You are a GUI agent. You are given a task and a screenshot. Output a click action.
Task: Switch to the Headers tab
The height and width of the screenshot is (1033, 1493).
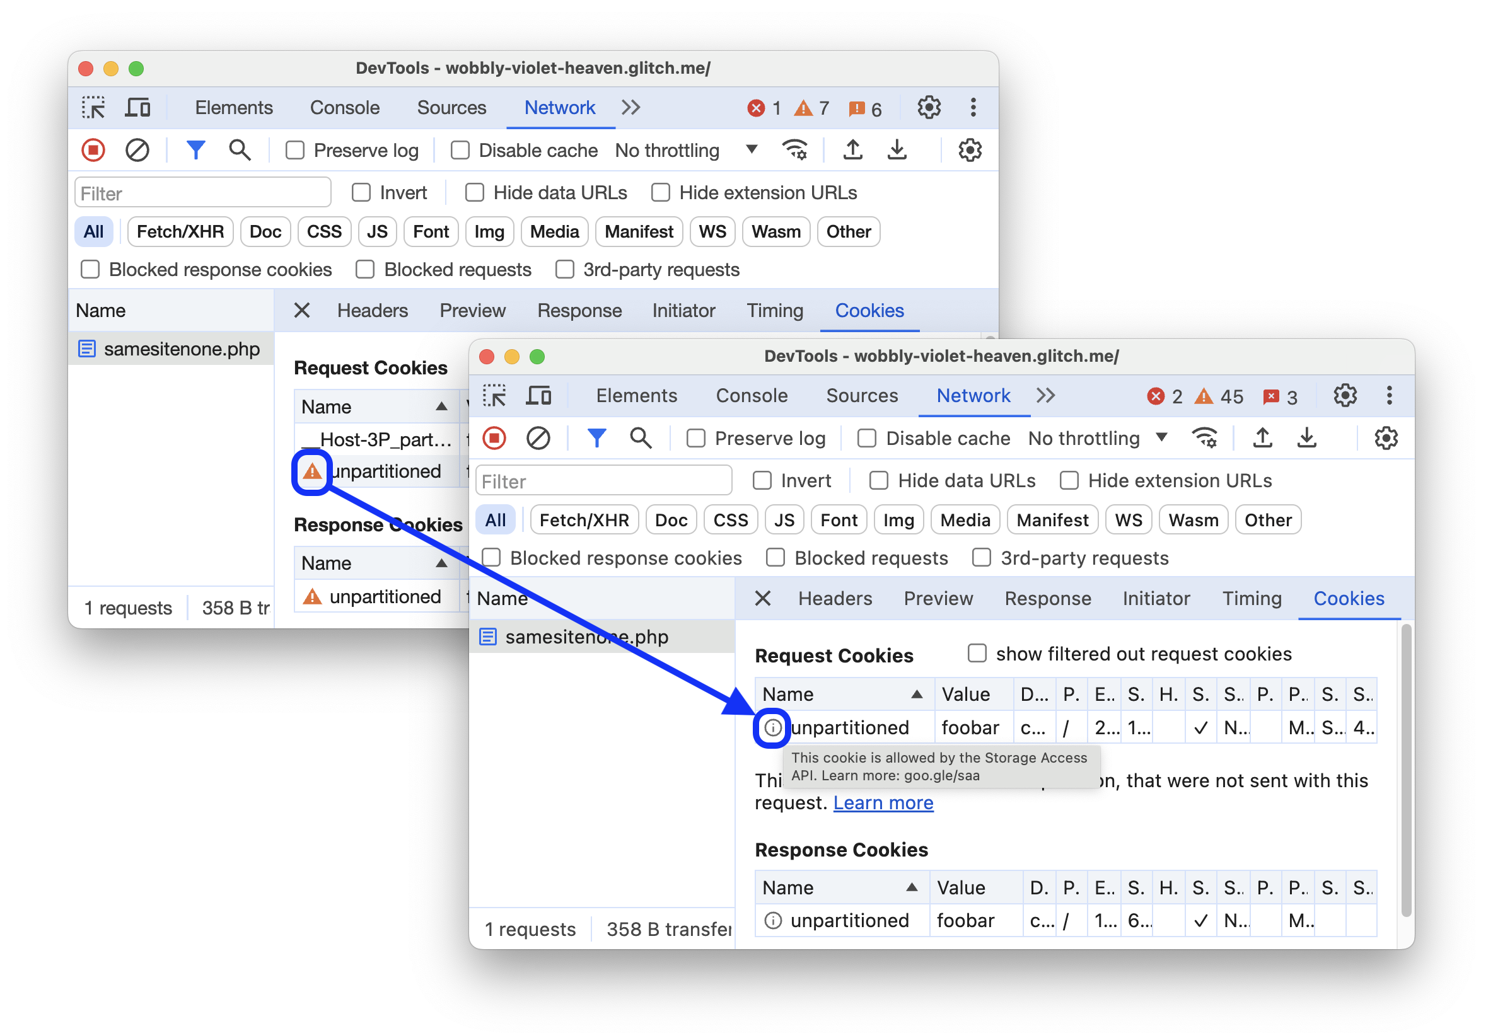834,597
